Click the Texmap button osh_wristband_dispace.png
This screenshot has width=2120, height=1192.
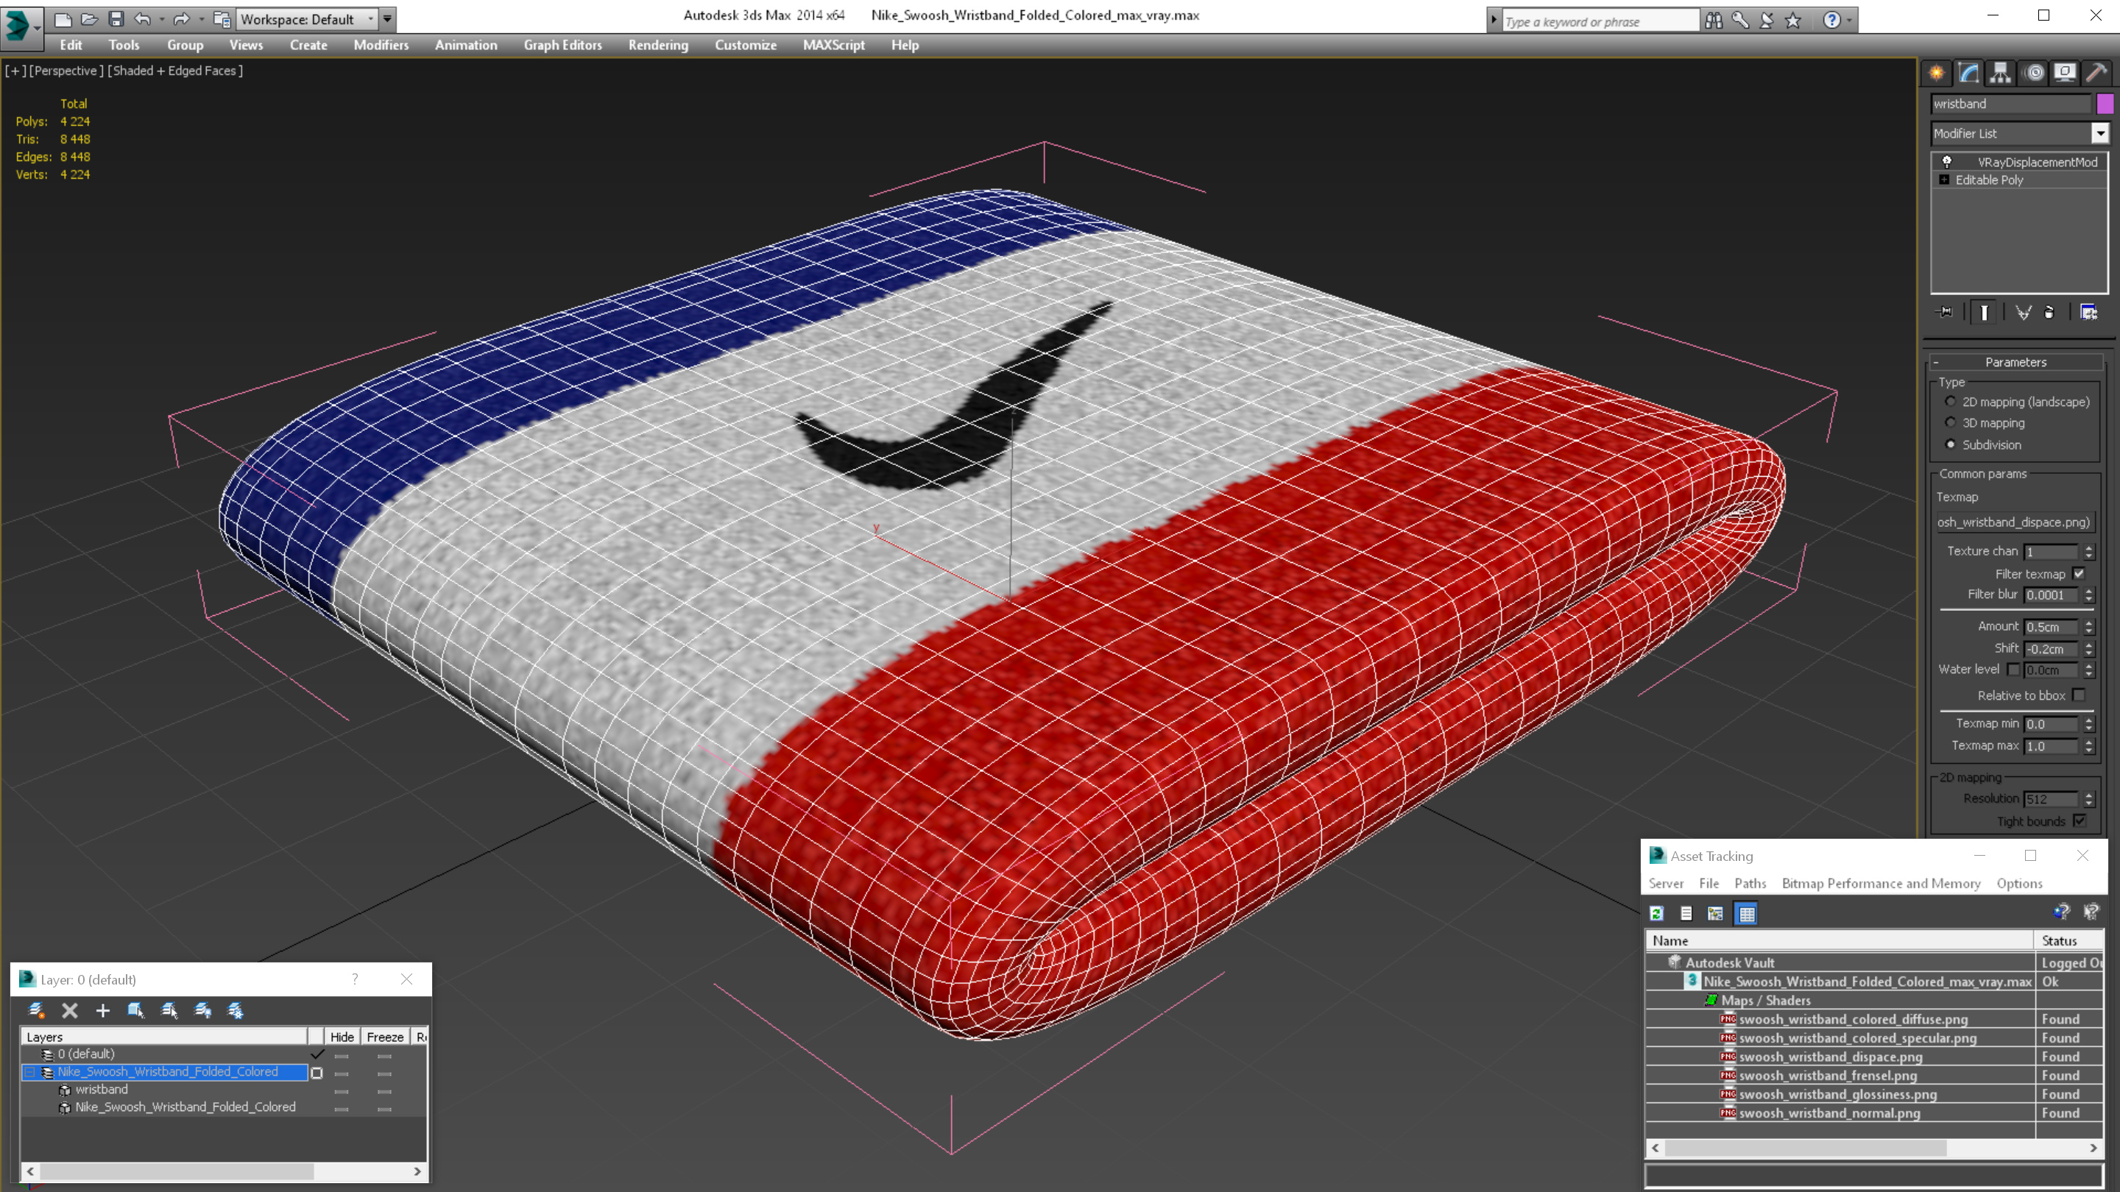(x=2014, y=522)
